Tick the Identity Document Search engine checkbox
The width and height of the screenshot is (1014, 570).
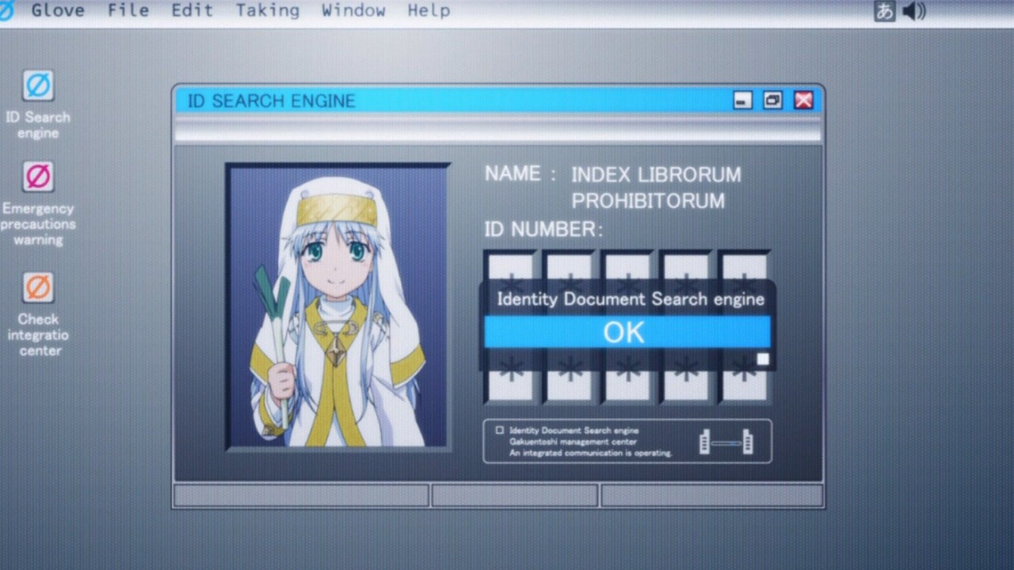click(x=500, y=430)
